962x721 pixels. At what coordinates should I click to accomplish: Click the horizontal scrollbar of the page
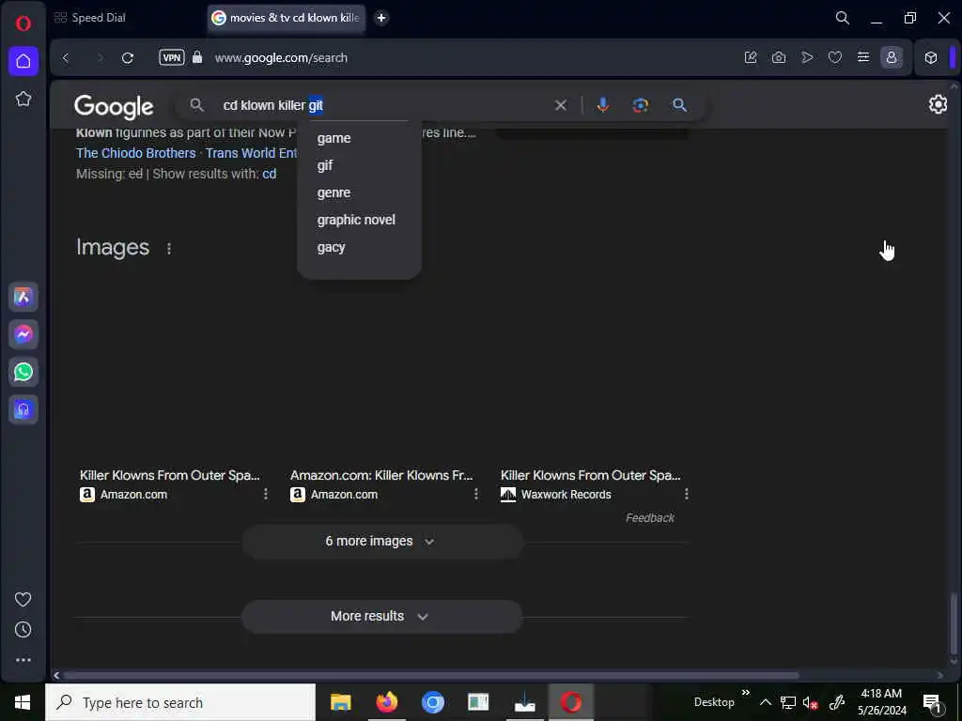click(430, 676)
